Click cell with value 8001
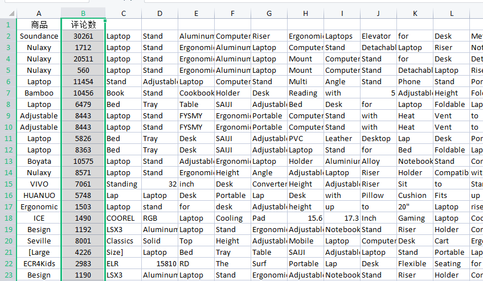Screen dimensions: 483x281 [x=83, y=241]
